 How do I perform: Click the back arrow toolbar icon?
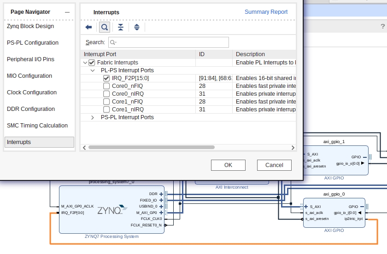pyautogui.click(x=88, y=27)
